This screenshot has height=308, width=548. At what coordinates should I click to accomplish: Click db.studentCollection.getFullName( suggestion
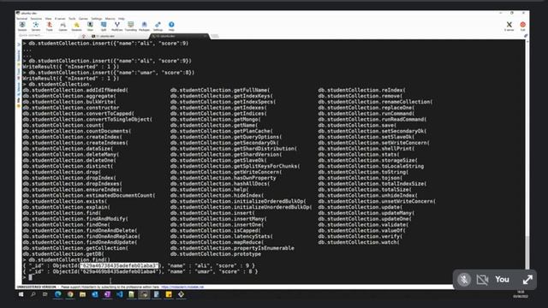[x=220, y=90]
